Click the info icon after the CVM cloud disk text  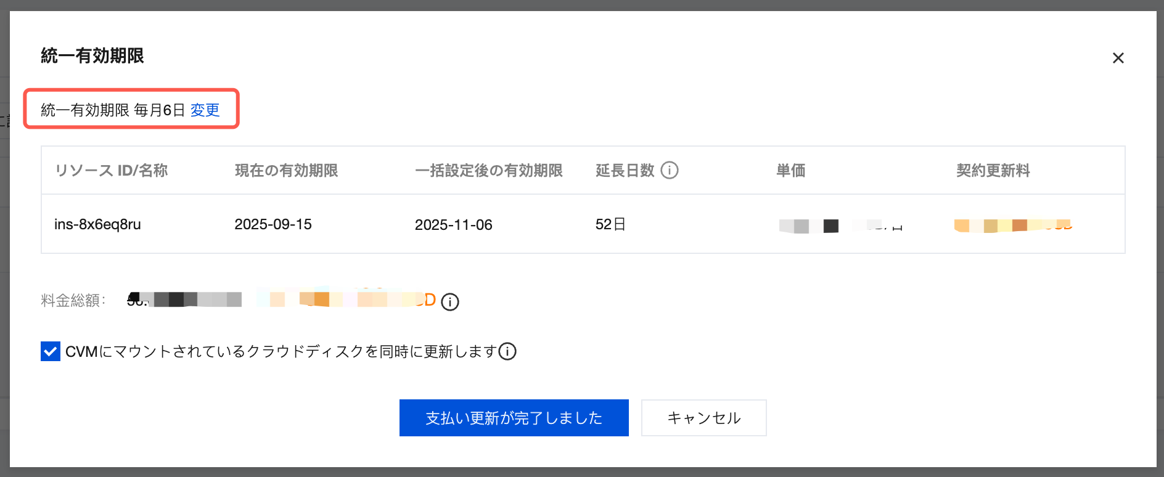(507, 351)
